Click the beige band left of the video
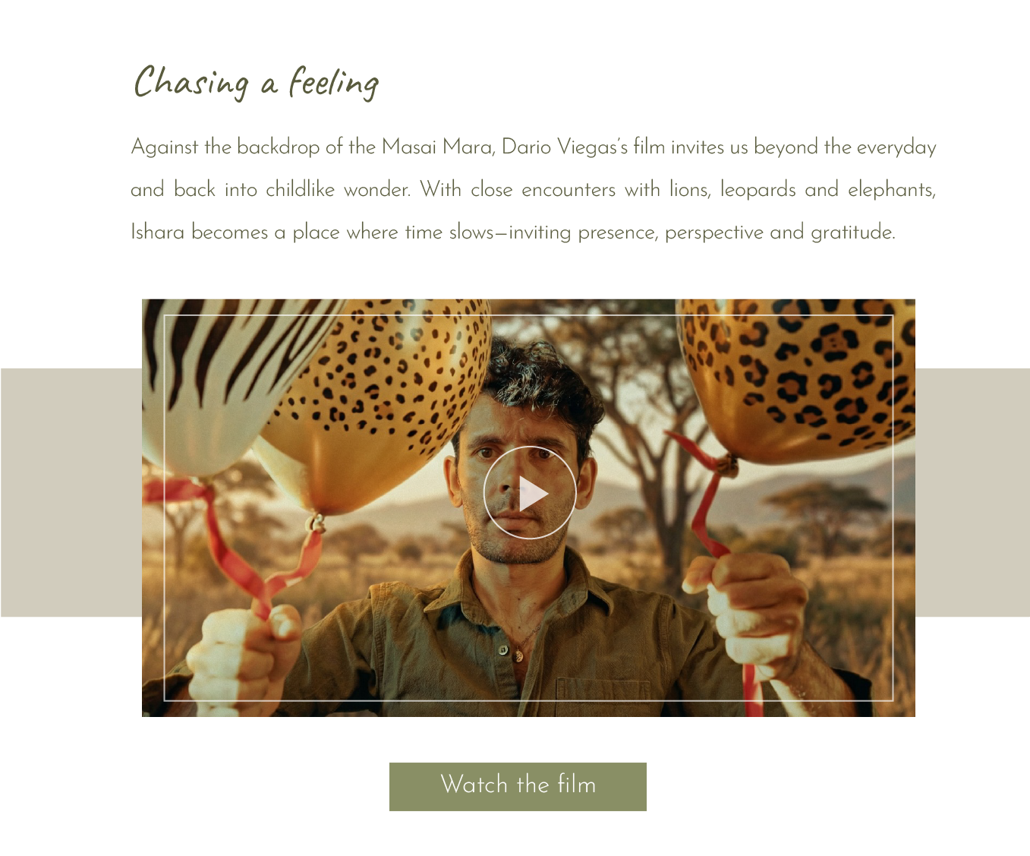1030x856 pixels. [71, 492]
